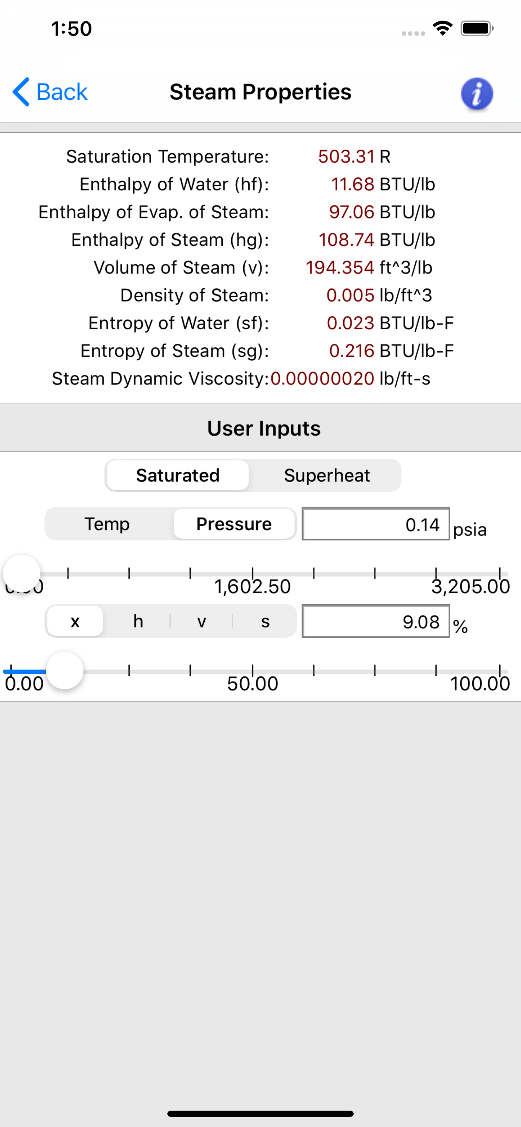This screenshot has width=521, height=1127.
Task: Go Back to the previous screen
Action: point(50,92)
